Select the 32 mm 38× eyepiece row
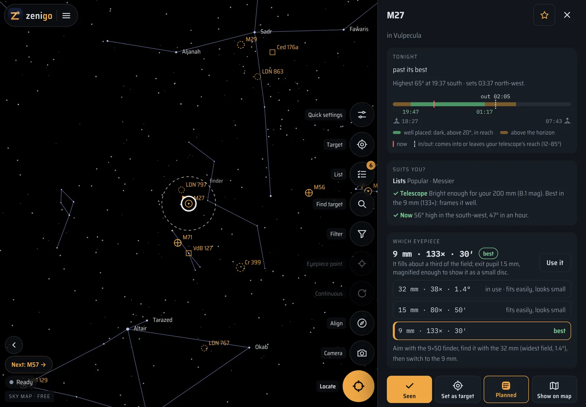The image size is (586, 407). pos(482,289)
